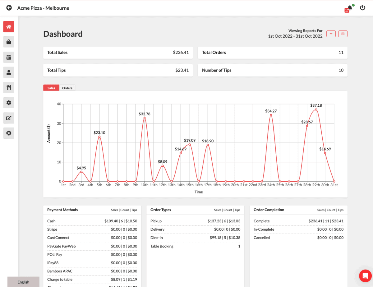This screenshot has height=287, width=373.
Task: Open settings with the gear icon
Action: coord(8,103)
